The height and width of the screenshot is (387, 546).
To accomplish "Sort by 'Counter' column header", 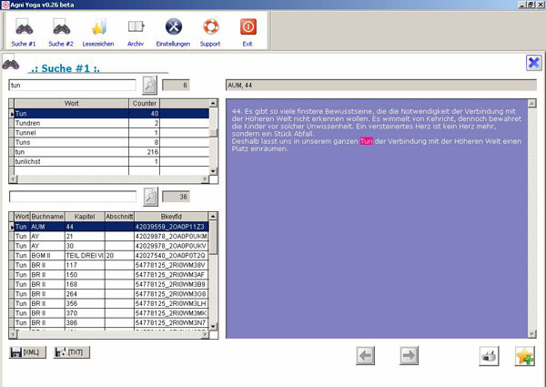I will coord(144,104).
